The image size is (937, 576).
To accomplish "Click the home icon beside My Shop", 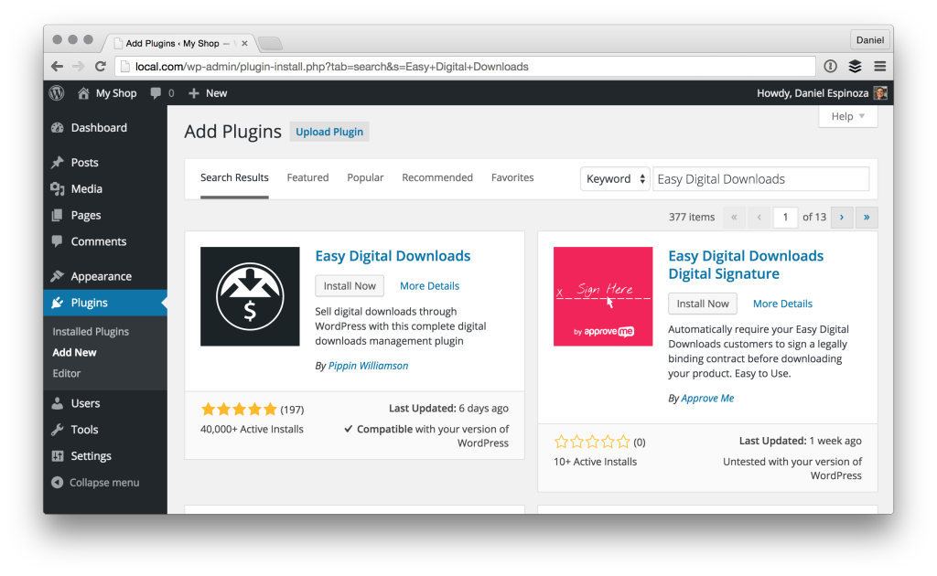I will point(83,93).
